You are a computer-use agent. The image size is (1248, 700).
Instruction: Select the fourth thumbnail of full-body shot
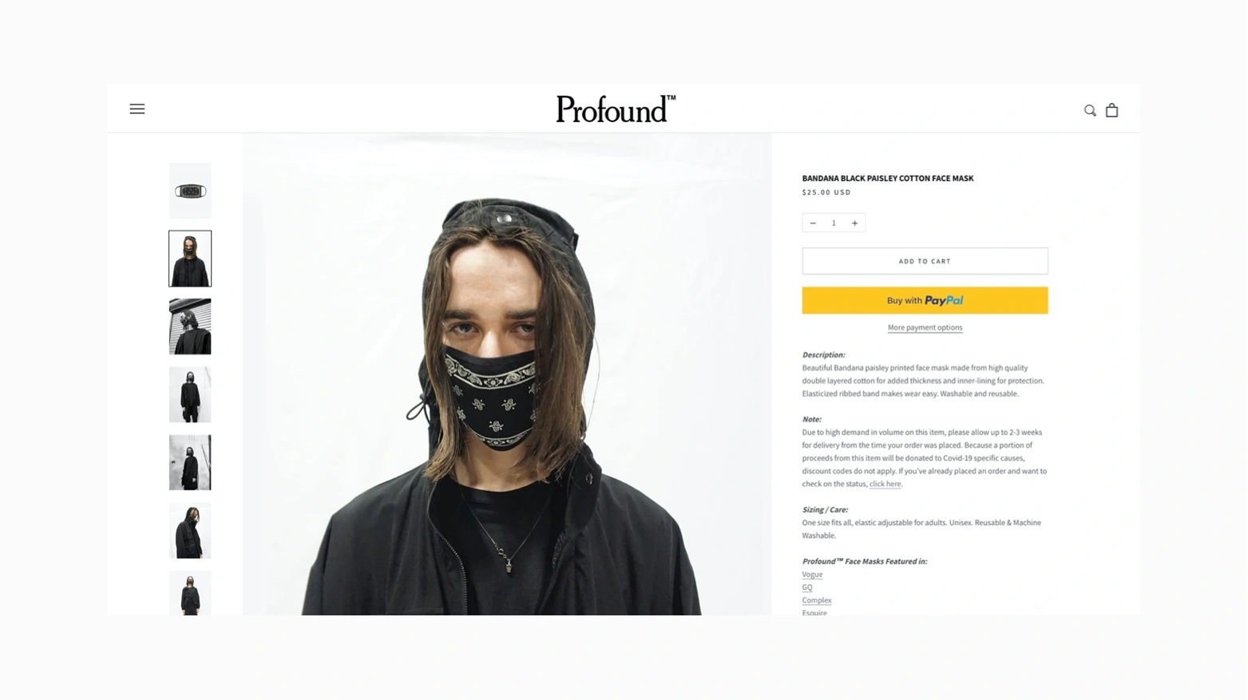point(190,394)
